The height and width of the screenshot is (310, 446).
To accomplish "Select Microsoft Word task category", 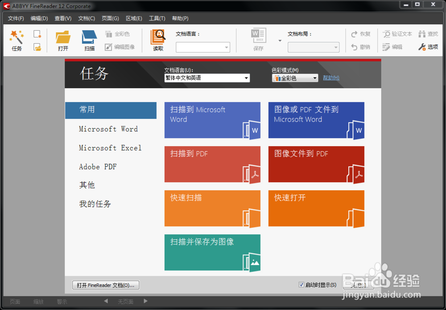I will [108, 129].
